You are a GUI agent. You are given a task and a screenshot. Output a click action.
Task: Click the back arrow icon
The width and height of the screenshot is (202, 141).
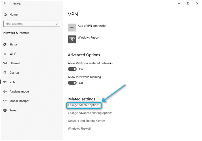(5, 4)
